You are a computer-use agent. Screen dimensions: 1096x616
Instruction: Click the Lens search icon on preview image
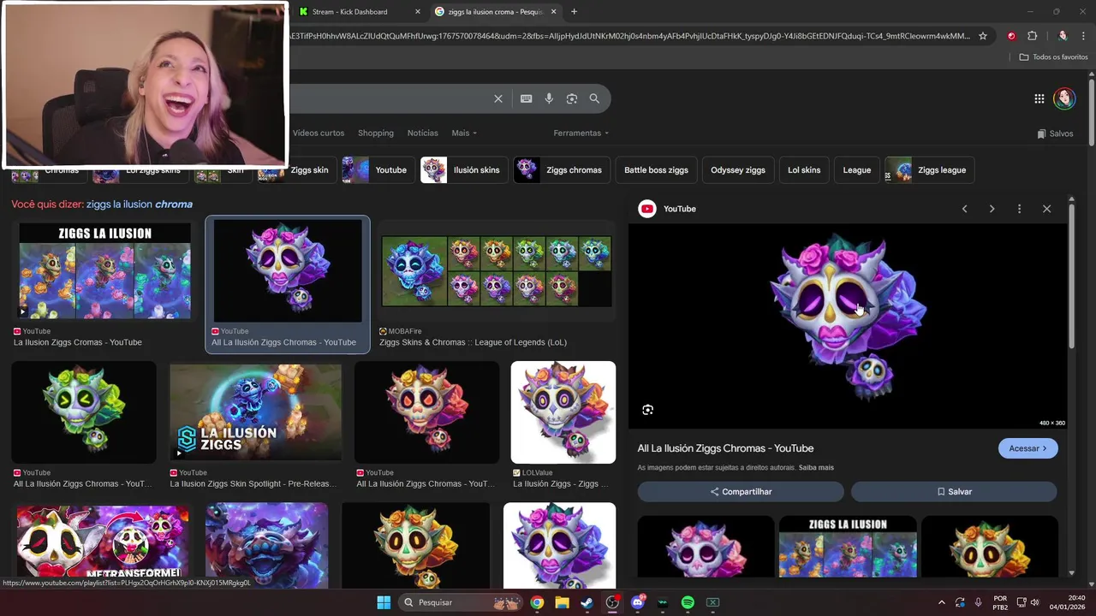coord(647,410)
